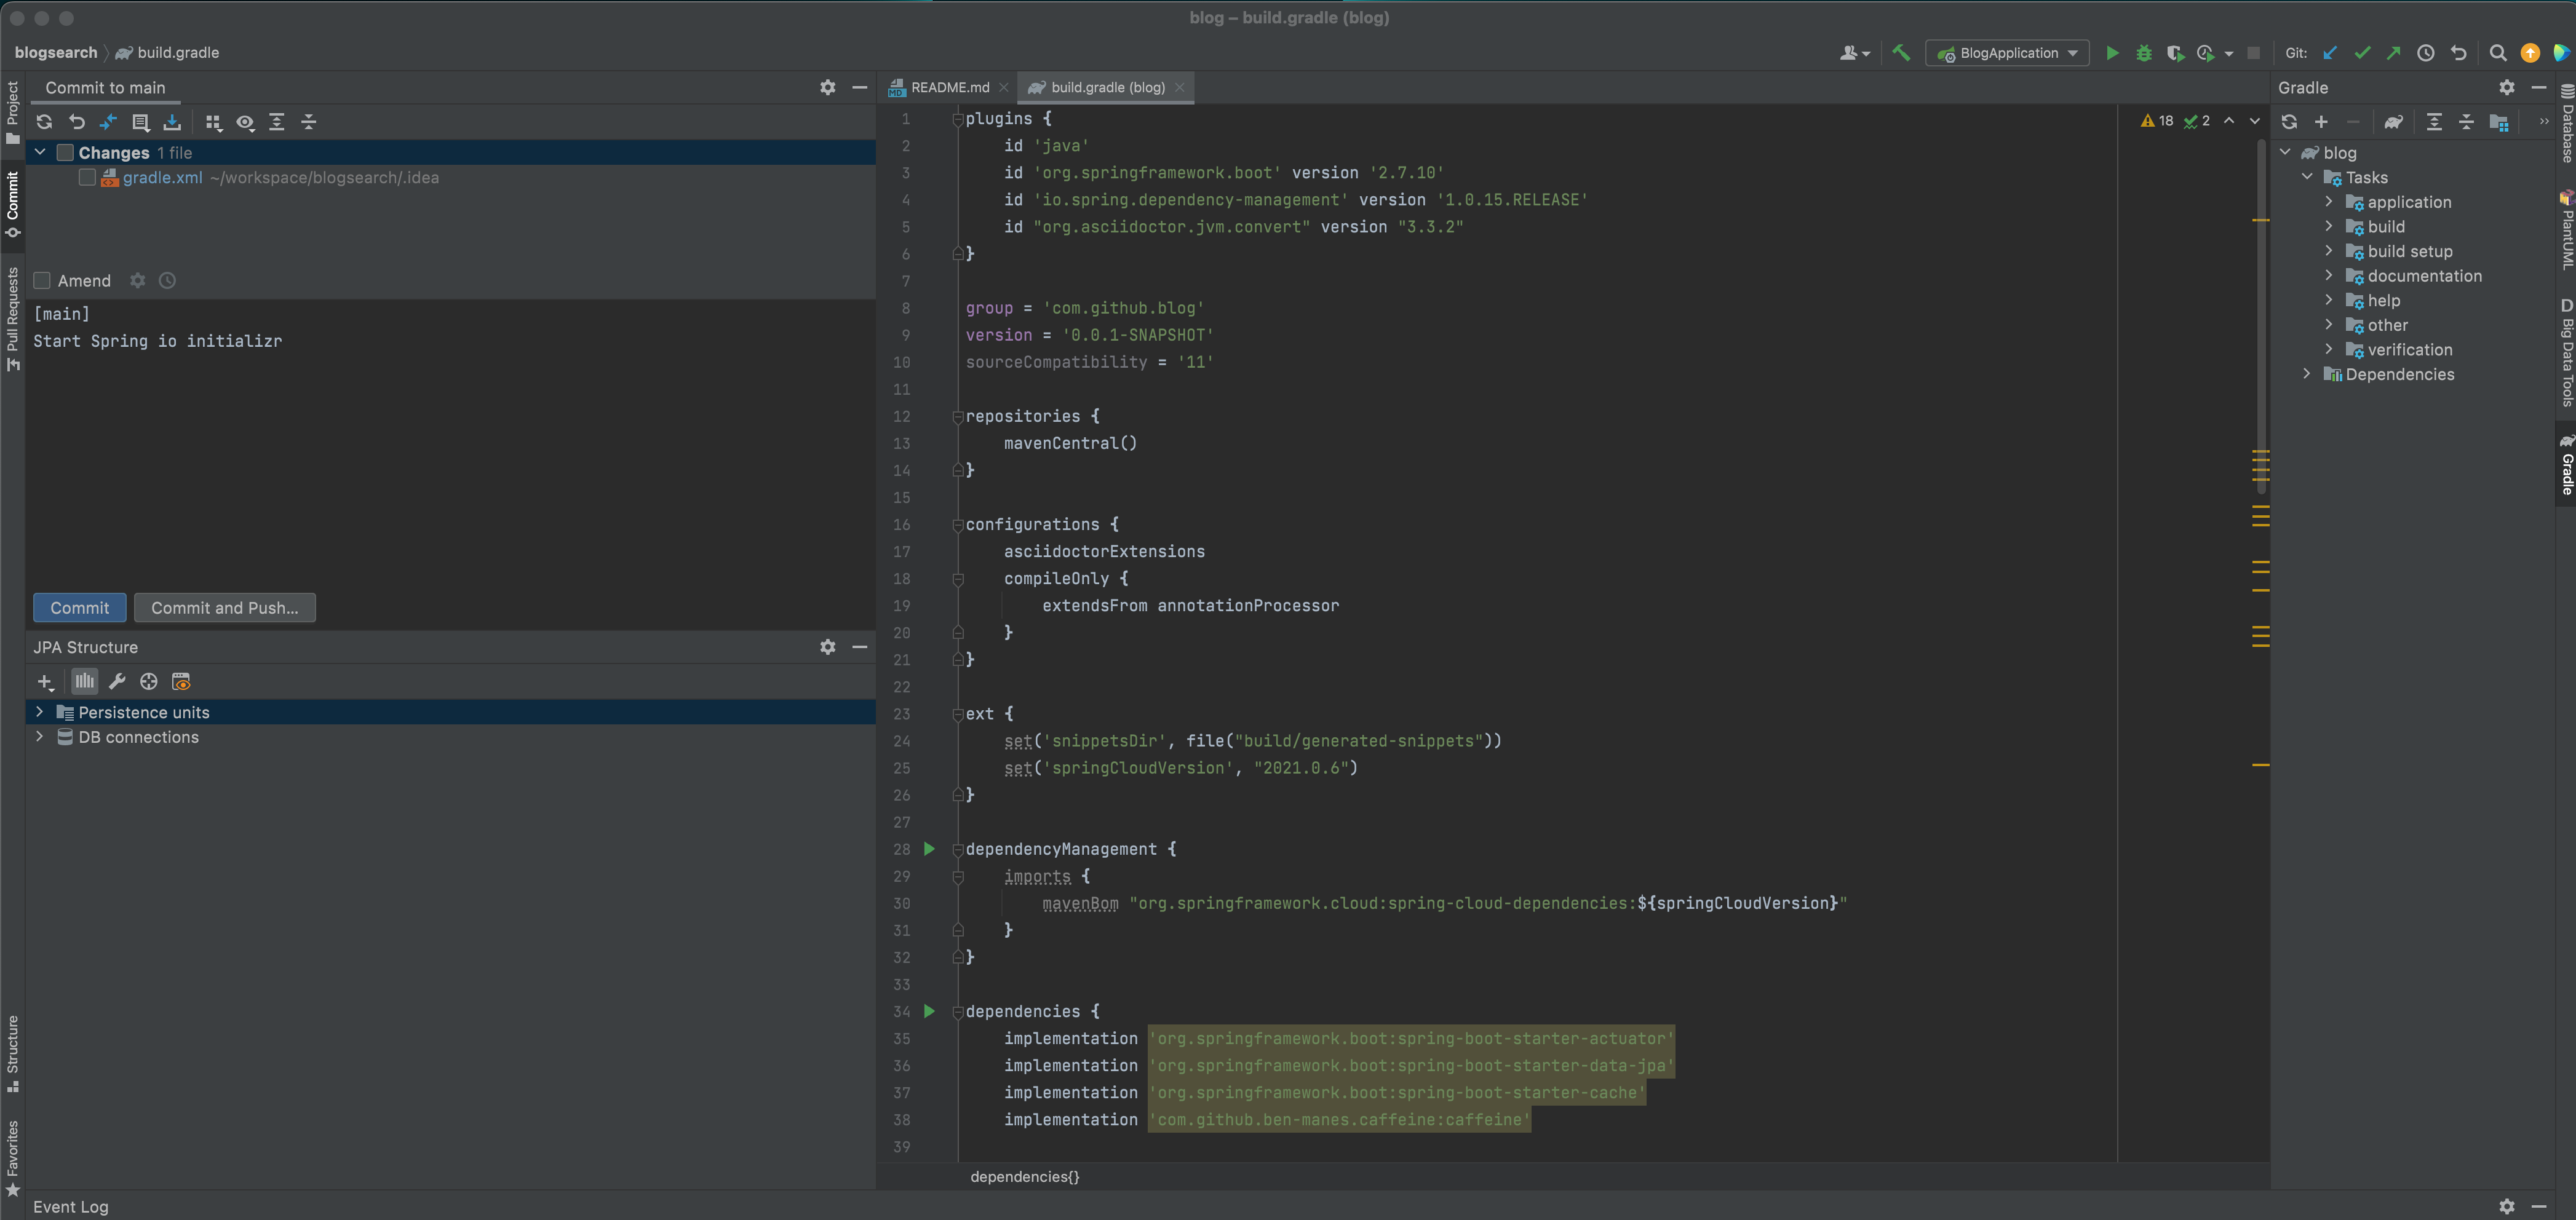
Task: Click in the commit message text field
Action: (450, 450)
